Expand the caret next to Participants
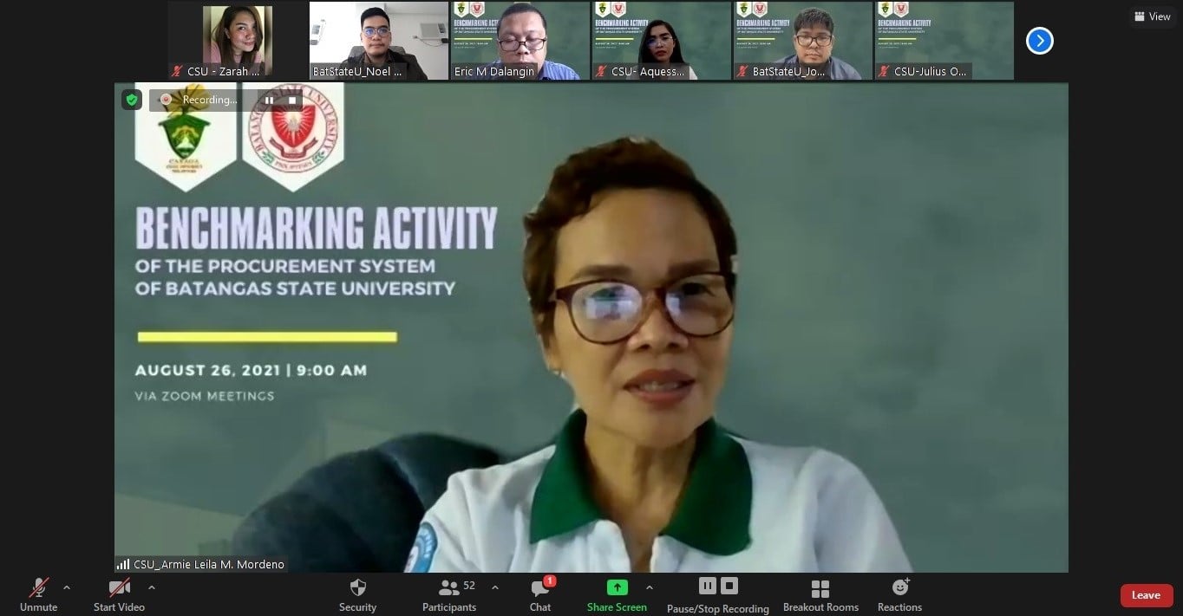Image resolution: width=1183 pixels, height=616 pixels. (495, 587)
